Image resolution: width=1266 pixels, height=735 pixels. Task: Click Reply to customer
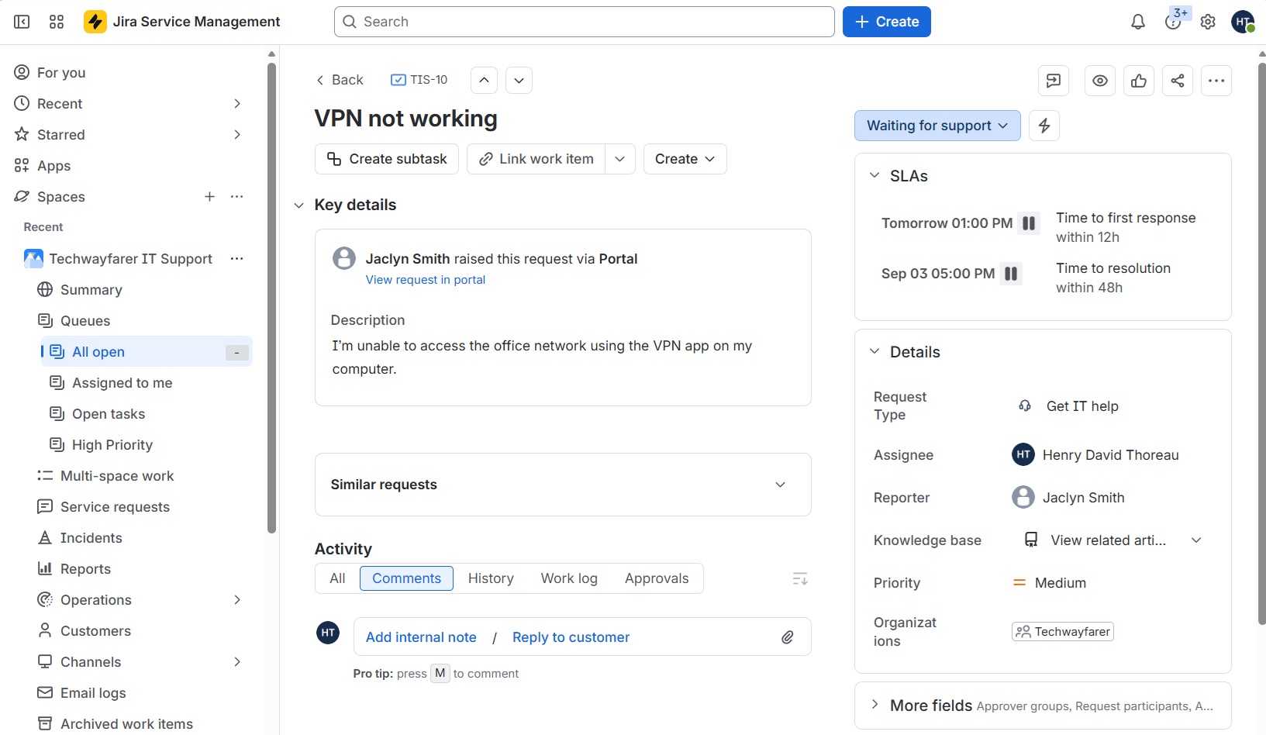click(571, 637)
